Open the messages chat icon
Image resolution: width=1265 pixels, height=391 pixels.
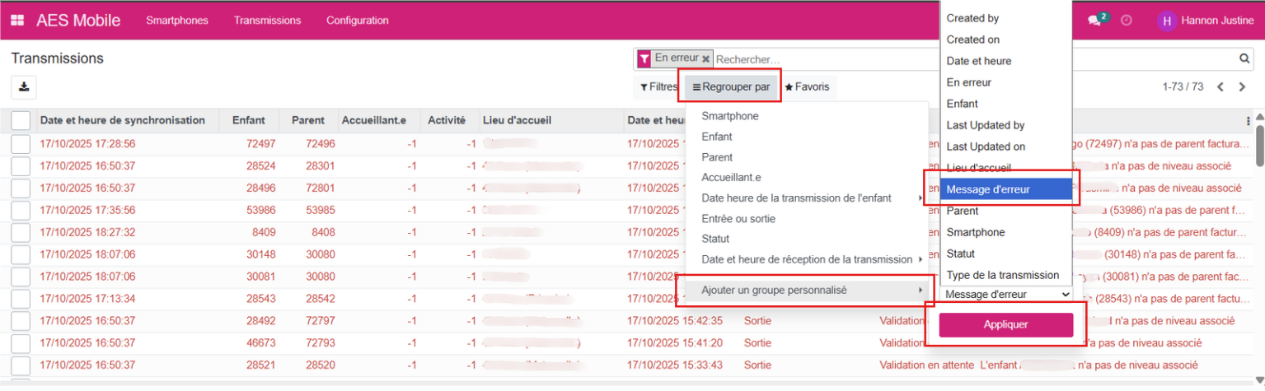point(1094,21)
